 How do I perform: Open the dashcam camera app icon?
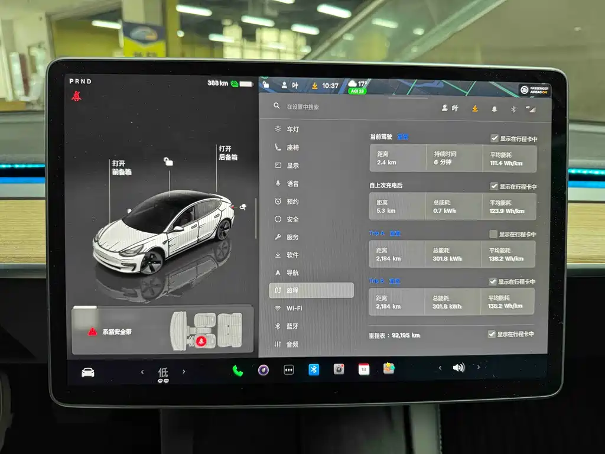(x=339, y=369)
